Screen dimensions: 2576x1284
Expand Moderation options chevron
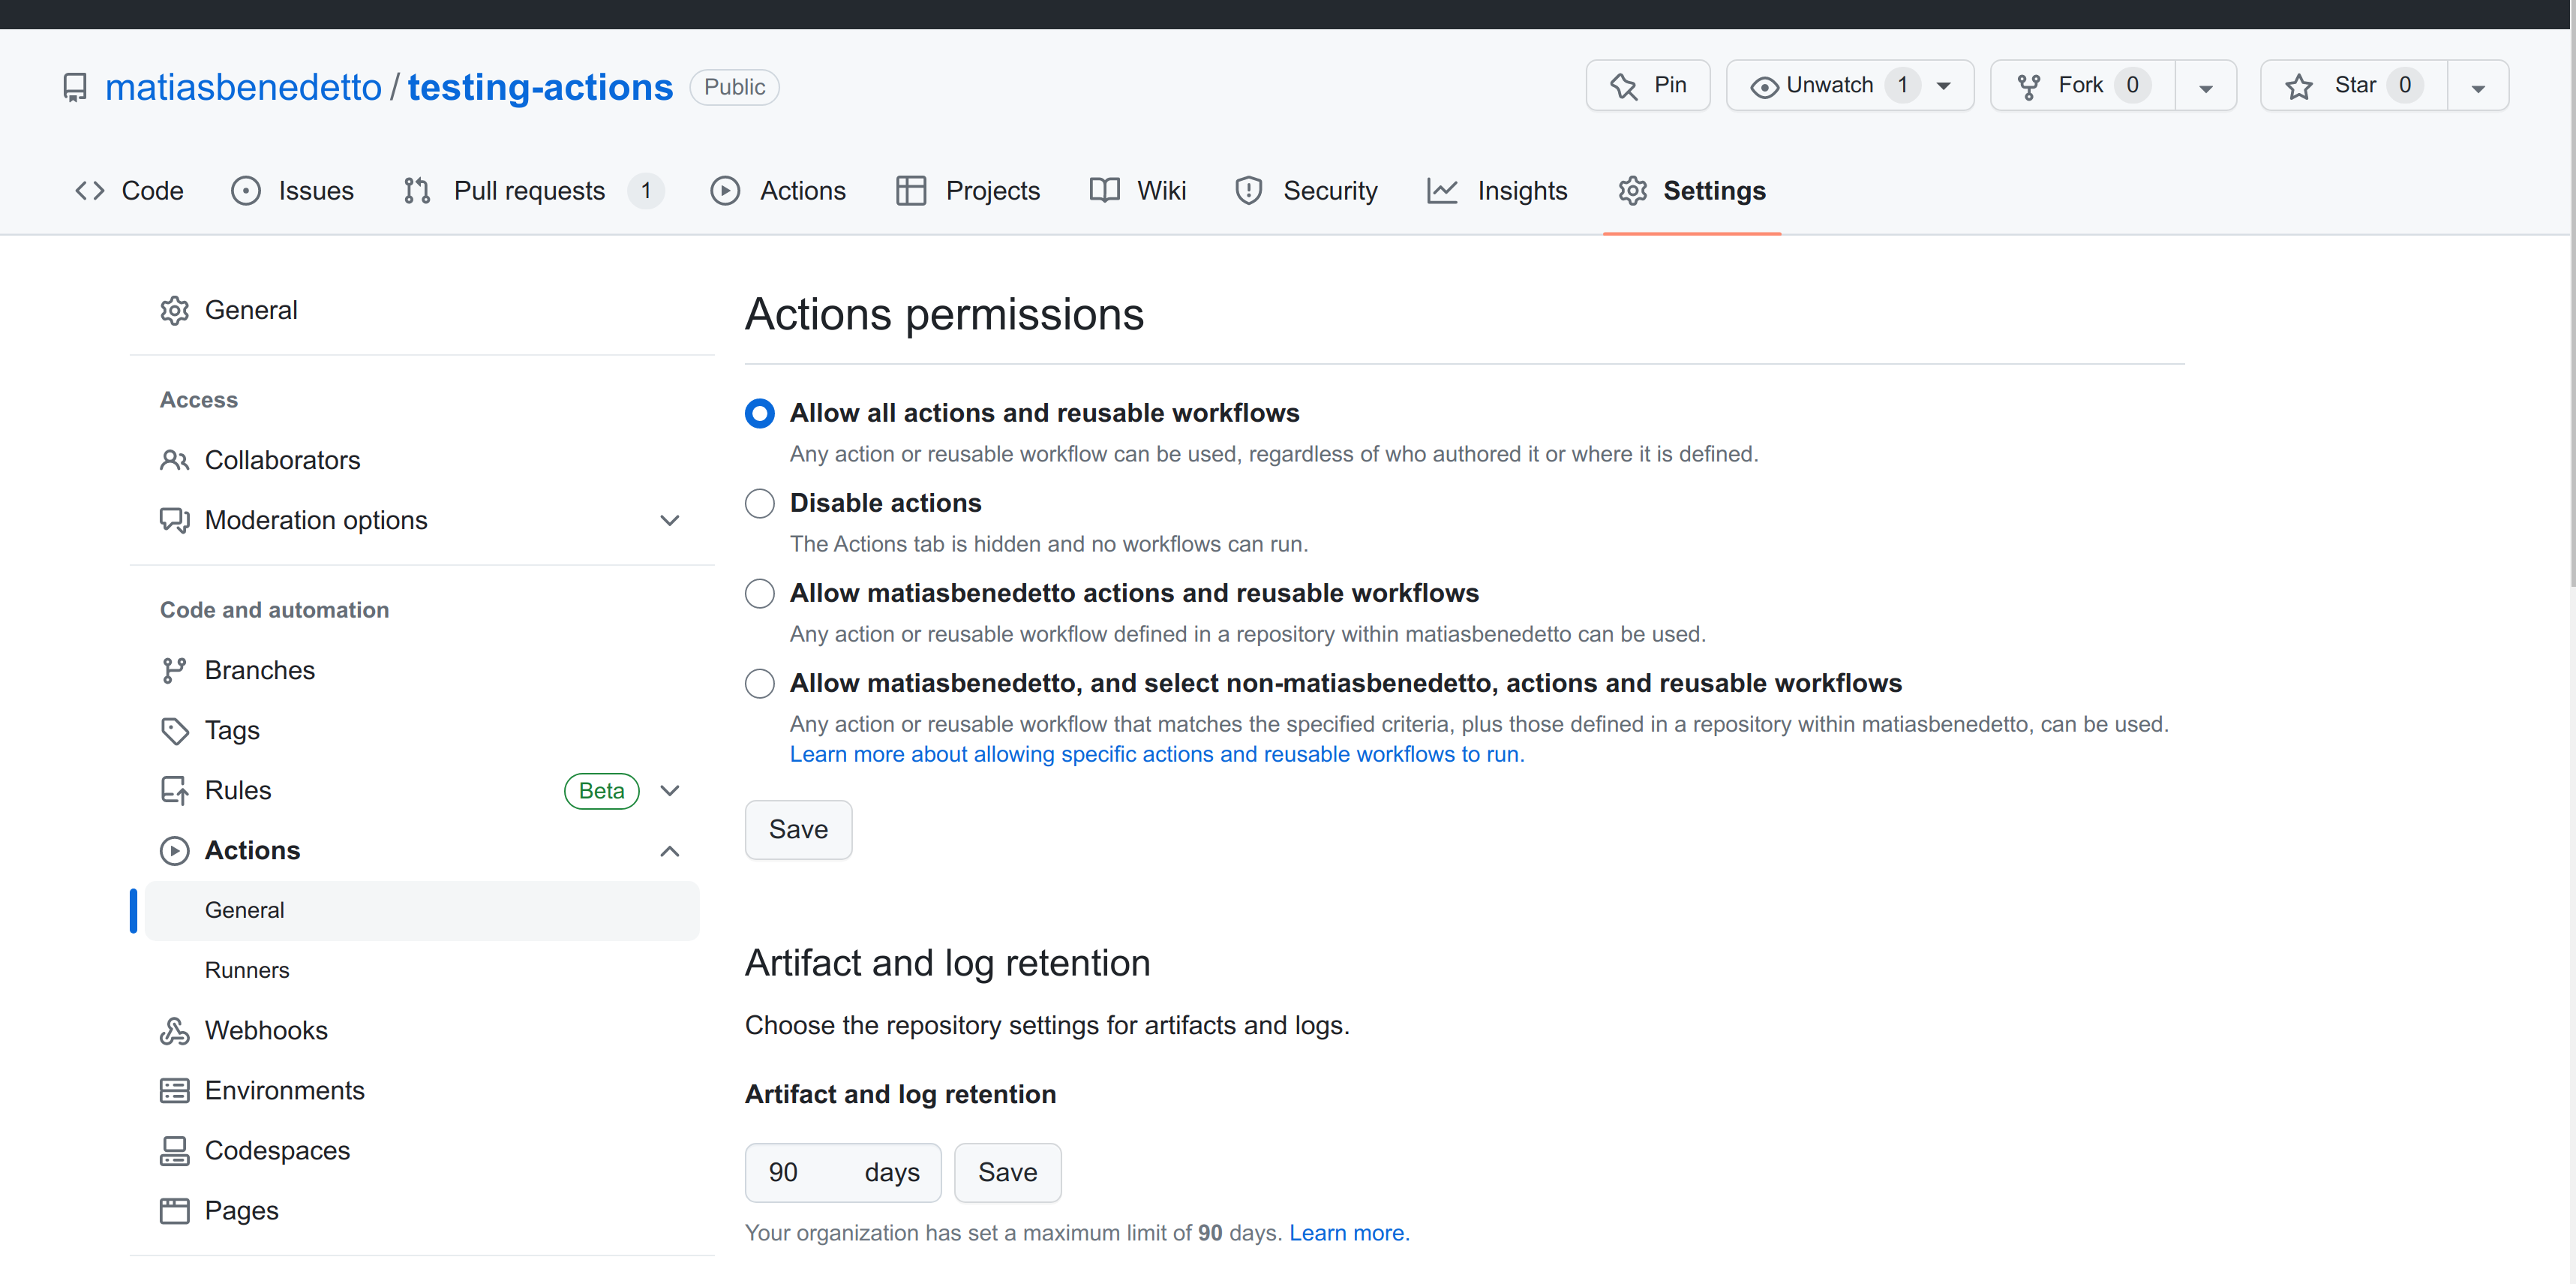click(670, 520)
